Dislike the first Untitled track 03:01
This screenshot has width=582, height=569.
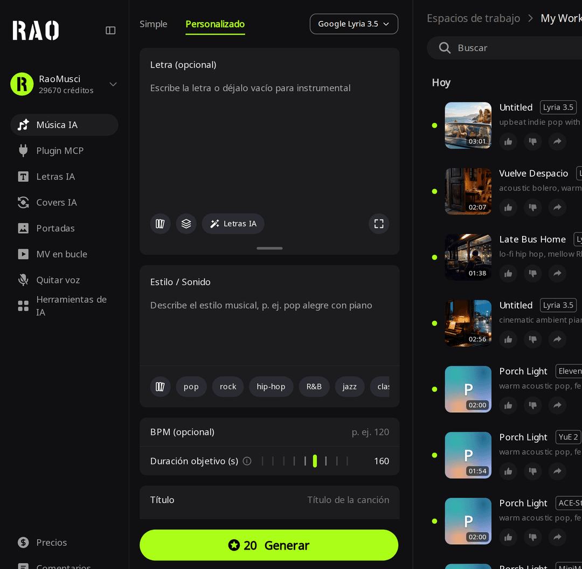[x=532, y=141]
